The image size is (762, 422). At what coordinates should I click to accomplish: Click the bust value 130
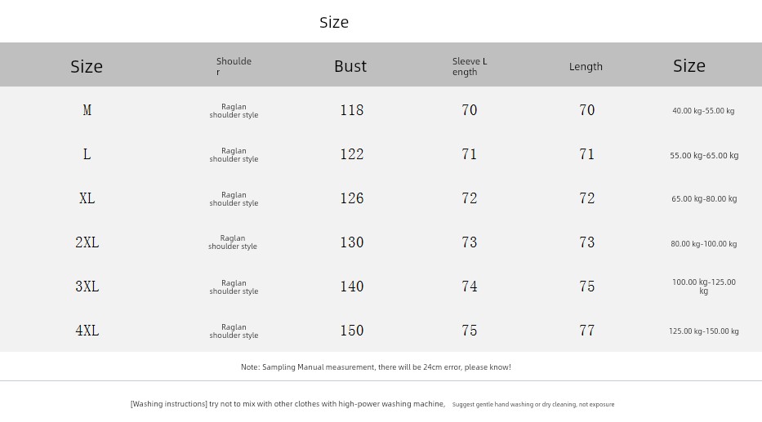[352, 242]
